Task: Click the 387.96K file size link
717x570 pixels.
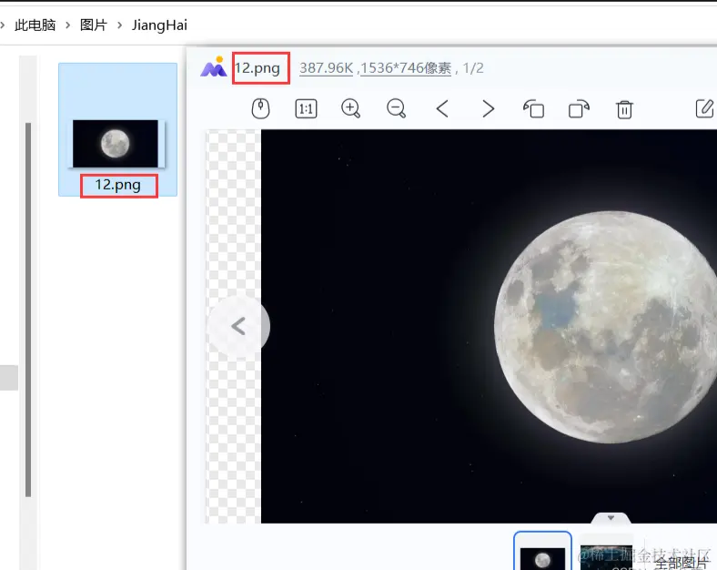Action: tap(326, 68)
